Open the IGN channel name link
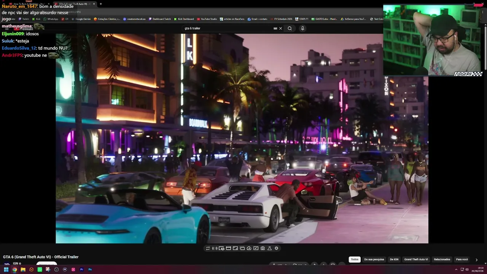The width and height of the screenshot is (487, 274). click(16, 263)
